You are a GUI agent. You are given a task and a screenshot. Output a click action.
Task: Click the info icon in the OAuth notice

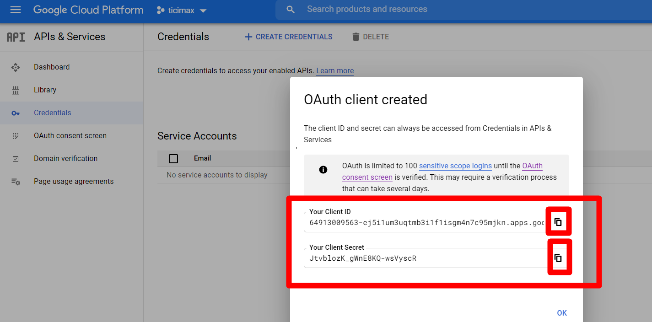click(323, 170)
